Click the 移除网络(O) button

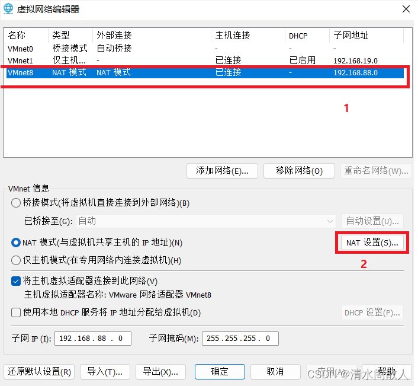(x=299, y=171)
